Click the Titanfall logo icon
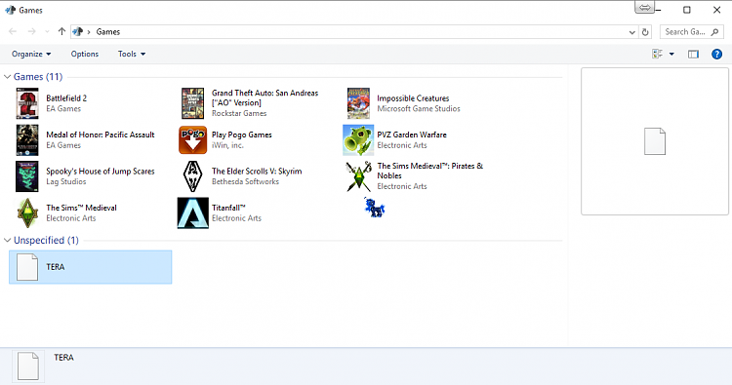Image resolution: width=732 pixels, height=385 pixels. pyautogui.click(x=193, y=212)
